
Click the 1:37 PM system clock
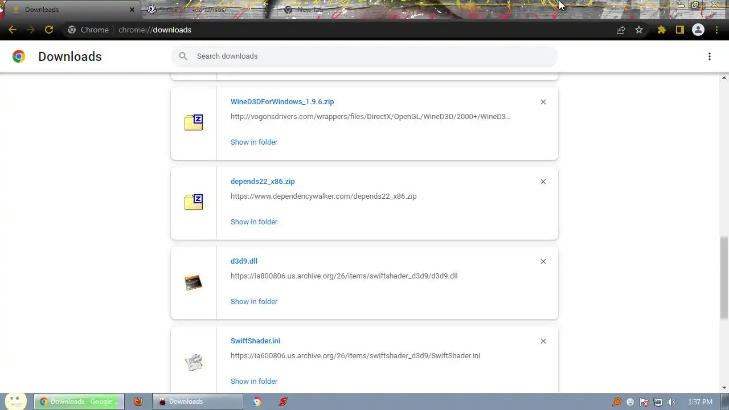pyautogui.click(x=700, y=402)
